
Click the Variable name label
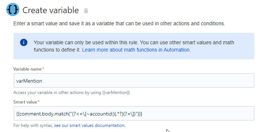click(x=27, y=69)
